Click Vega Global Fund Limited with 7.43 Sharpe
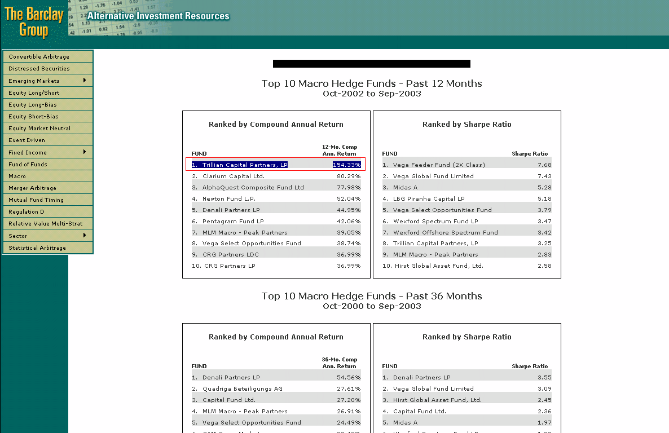 click(x=466, y=176)
